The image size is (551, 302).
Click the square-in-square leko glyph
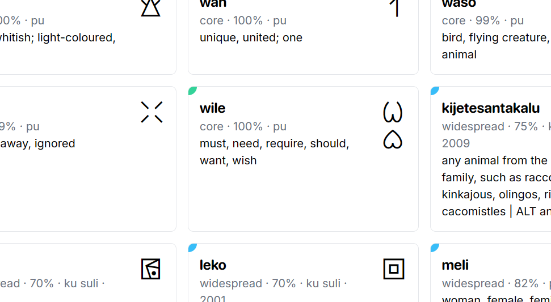pyautogui.click(x=394, y=269)
